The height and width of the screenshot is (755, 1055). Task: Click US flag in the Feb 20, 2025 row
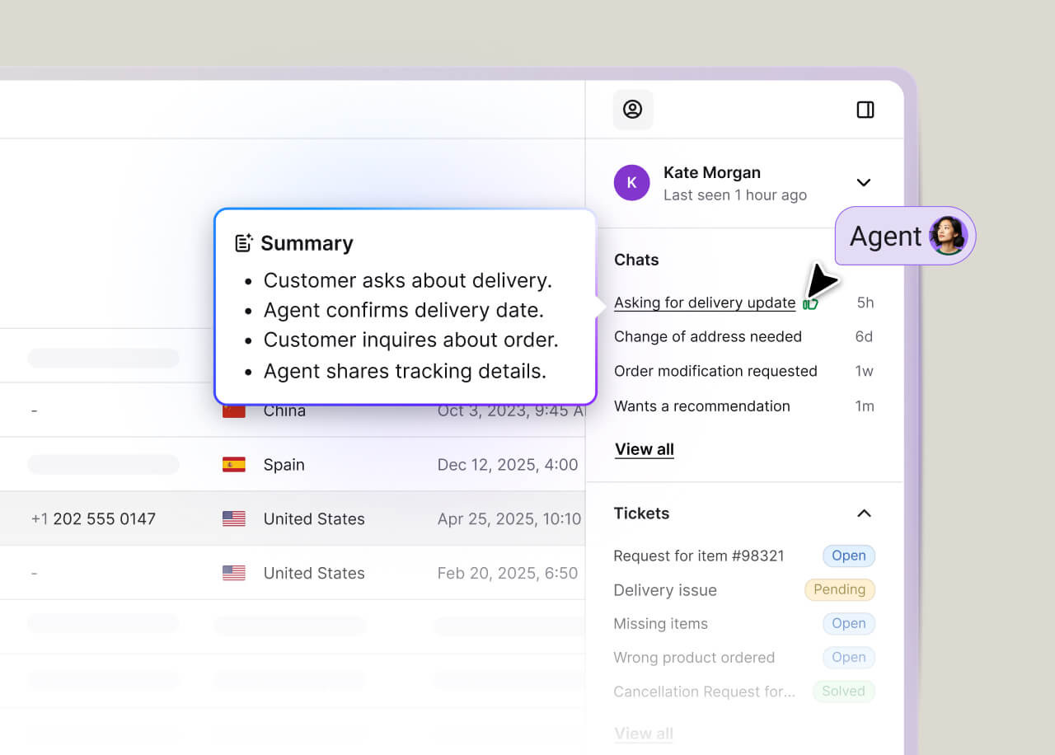234,573
